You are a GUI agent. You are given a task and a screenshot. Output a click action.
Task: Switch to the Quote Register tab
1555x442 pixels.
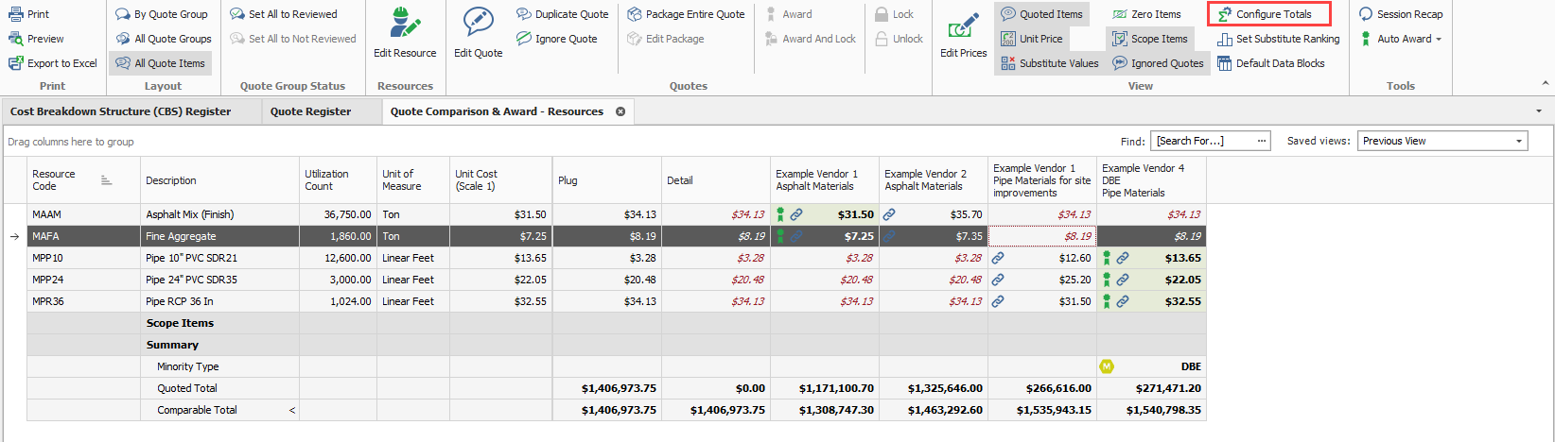click(x=310, y=111)
